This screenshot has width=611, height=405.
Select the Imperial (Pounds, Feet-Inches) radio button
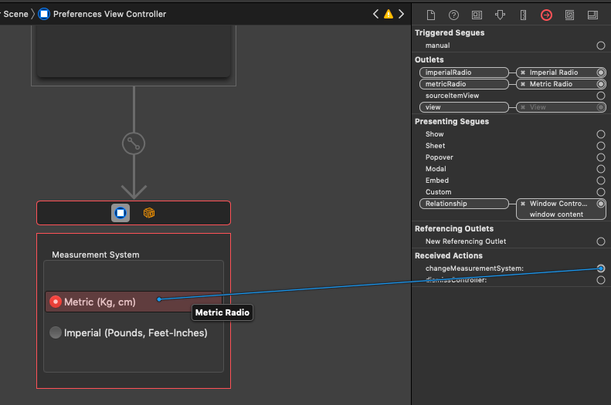(x=56, y=332)
